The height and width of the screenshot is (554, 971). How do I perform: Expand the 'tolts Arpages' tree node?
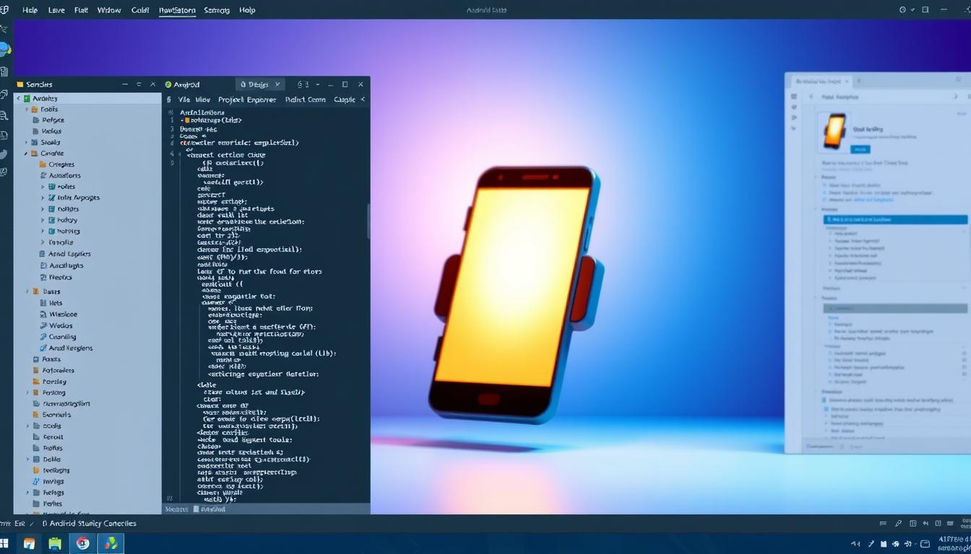click(x=43, y=198)
